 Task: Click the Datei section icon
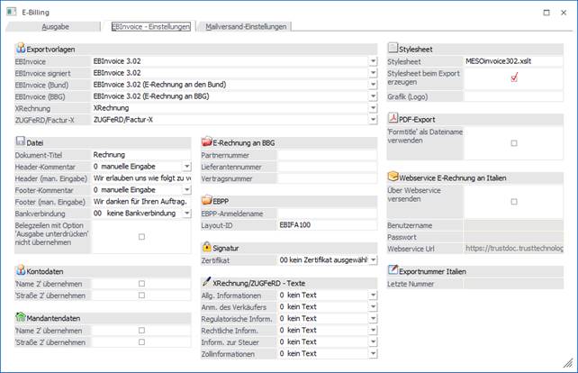click(x=21, y=141)
